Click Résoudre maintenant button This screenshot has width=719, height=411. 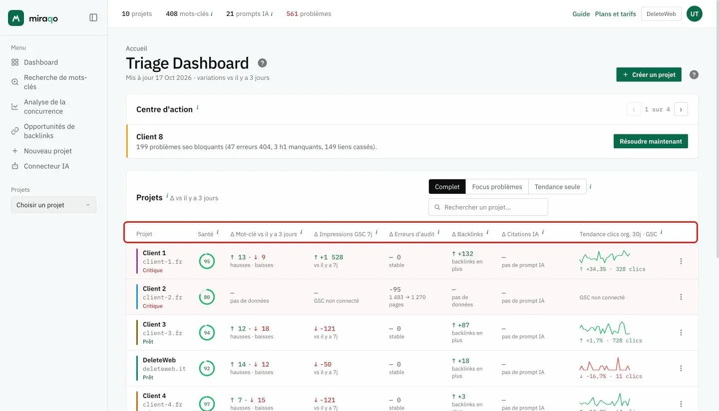pos(651,141)
